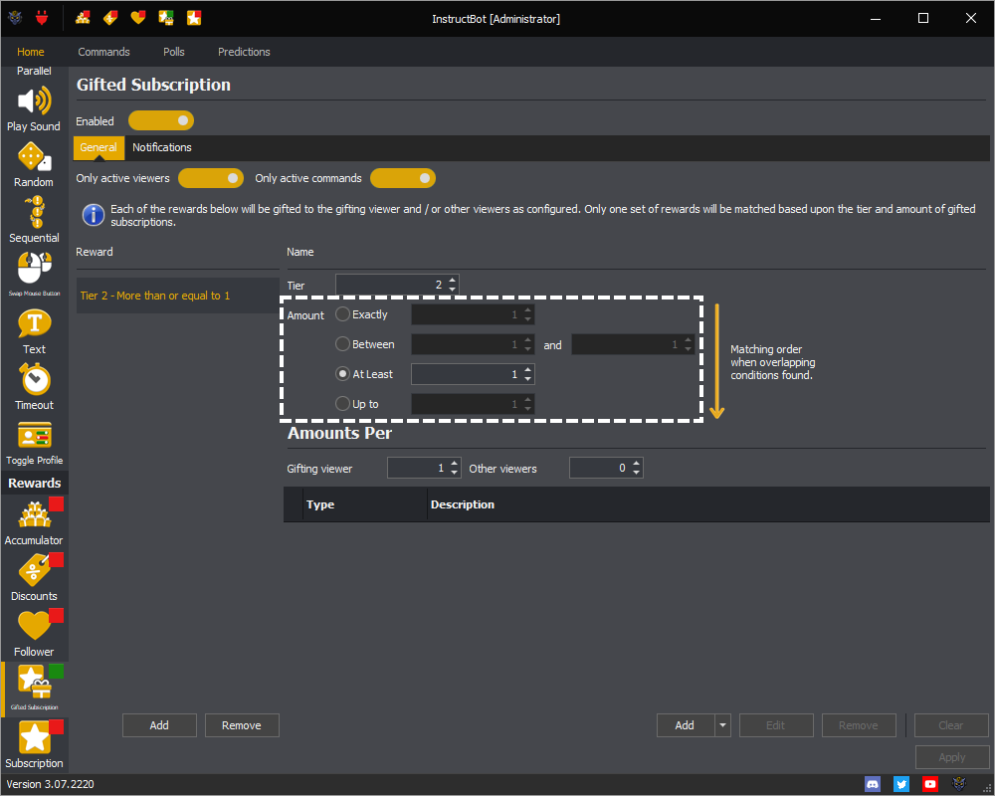
Task: Click the Gifted Subscription icon in the title bar
Action: (x=166, y=18)
